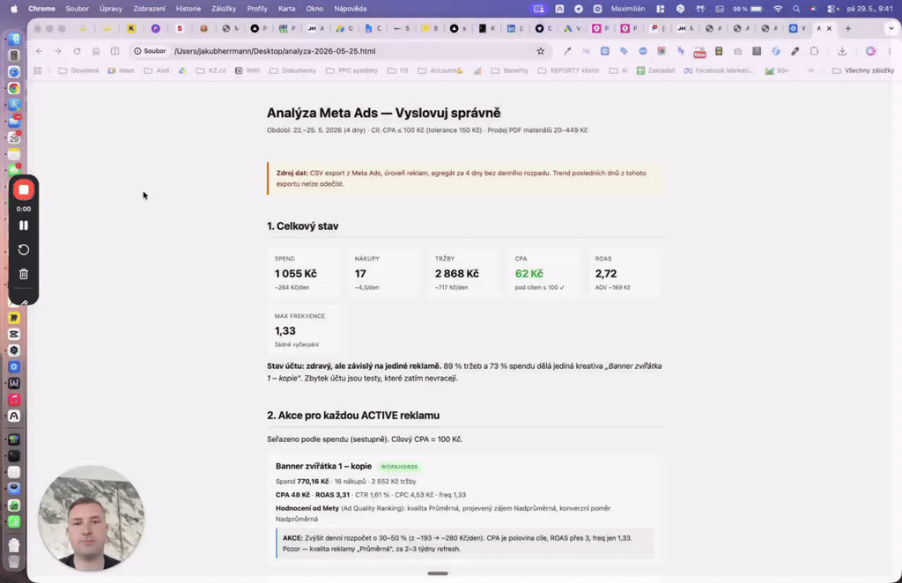Viewport: 902px width, 583px height.
Task: Open the Aleš bookmark folder
Action: point(157,70)
